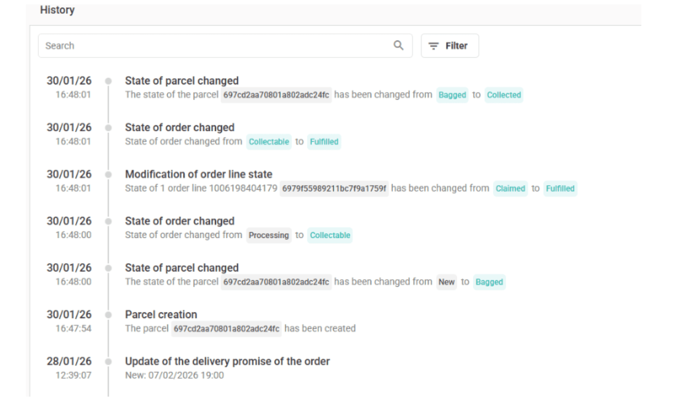Click the Claimed state badge
Image resolution: width=680 pixels, height=401 pixels.
pyautogui.click(x=510, y=188)
